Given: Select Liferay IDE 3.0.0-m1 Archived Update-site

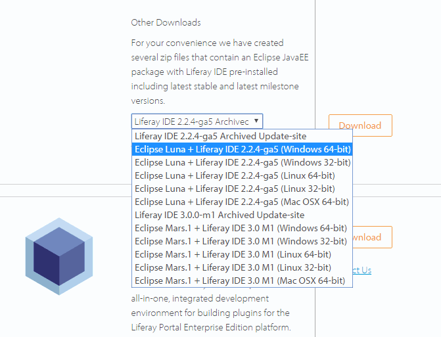Looking at the screenshot, I should coord(242,215).
